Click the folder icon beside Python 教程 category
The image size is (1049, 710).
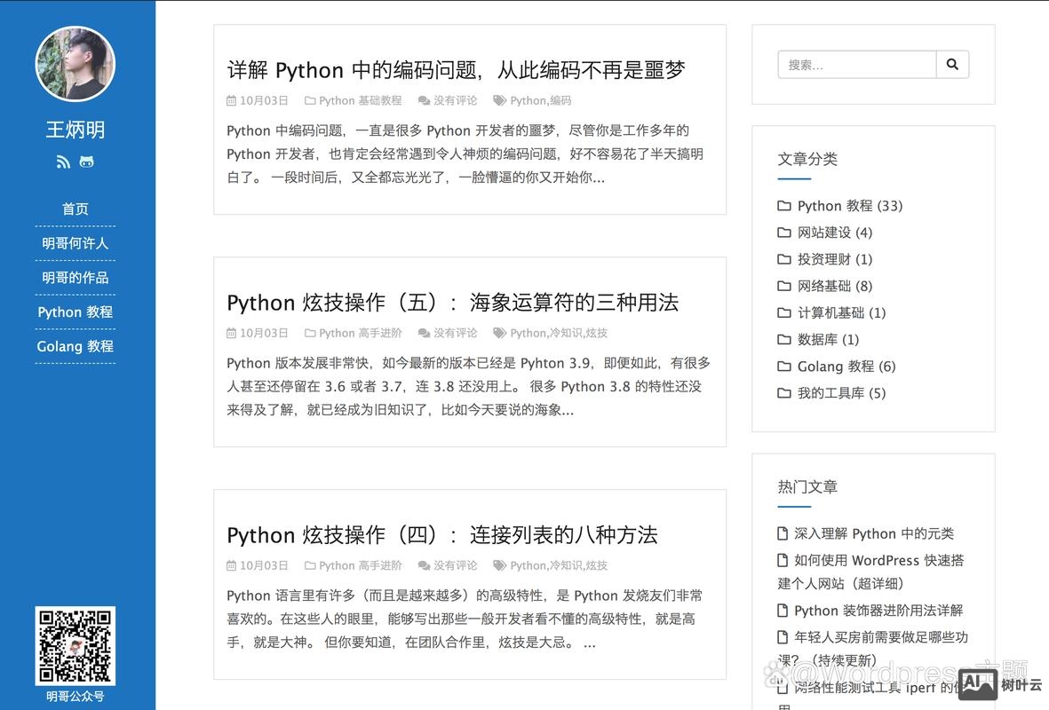[x=785, y=205]
